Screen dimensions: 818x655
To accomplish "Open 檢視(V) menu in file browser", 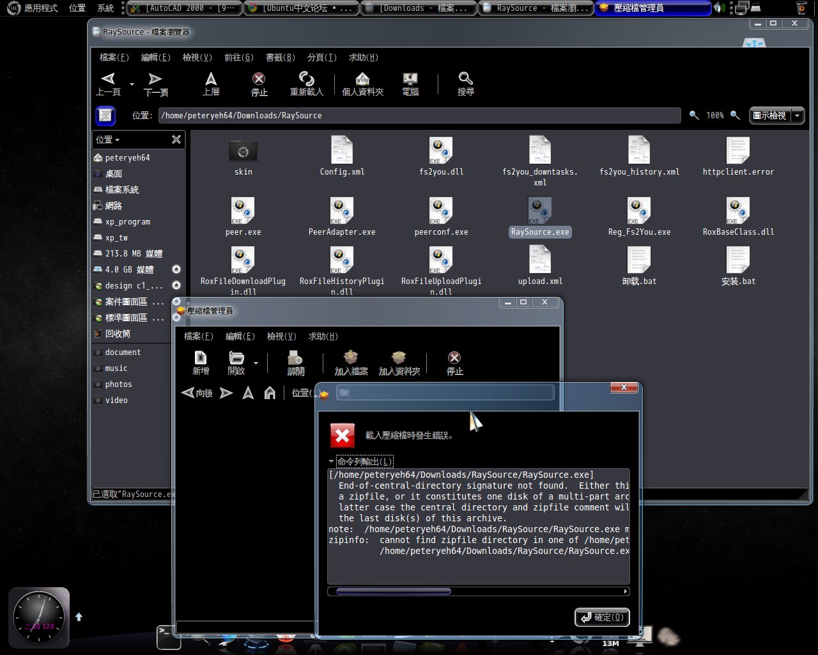I will click(x=197, y=58).
